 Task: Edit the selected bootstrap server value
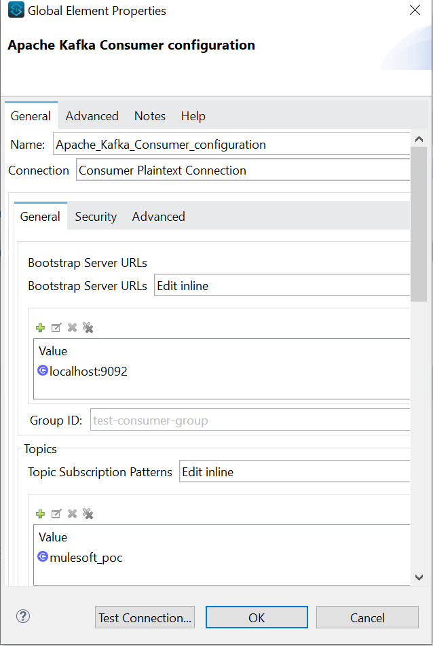tap(56, 327)
